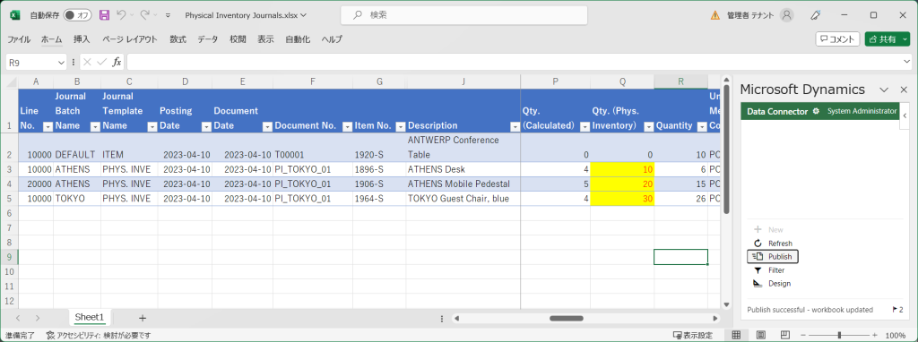Open the user account avatar
918x342 pixels.
click(788, 16)
